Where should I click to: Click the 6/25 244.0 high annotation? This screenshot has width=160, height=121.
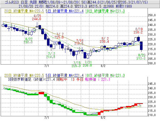(37, 17)
